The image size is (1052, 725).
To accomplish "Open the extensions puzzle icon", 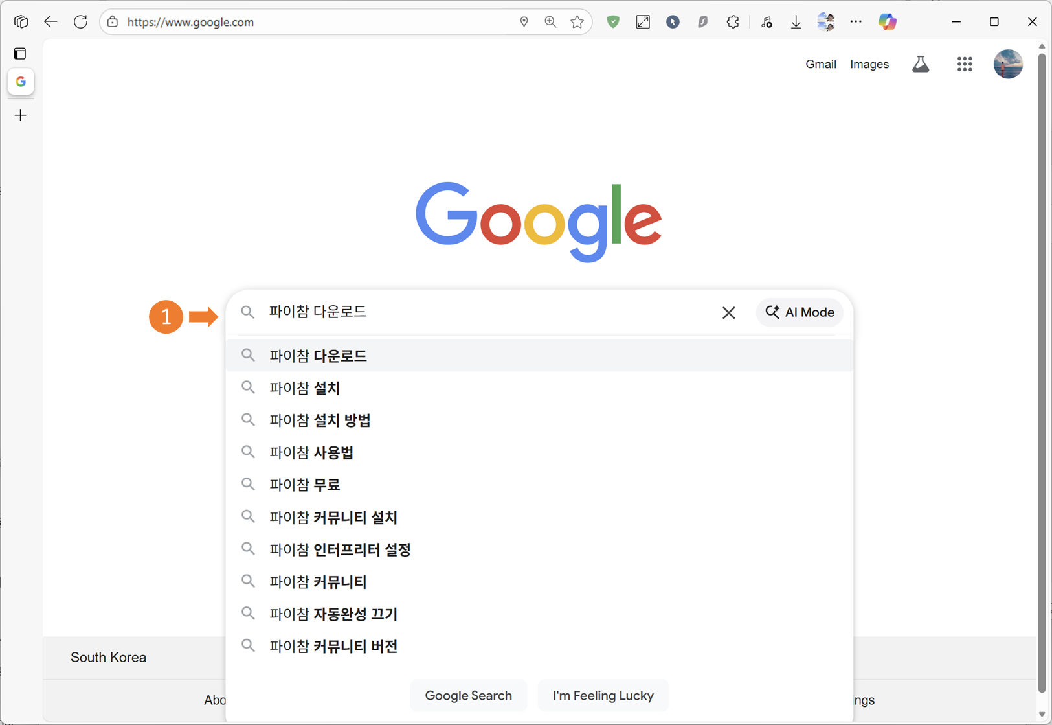I will pos(733,22).
